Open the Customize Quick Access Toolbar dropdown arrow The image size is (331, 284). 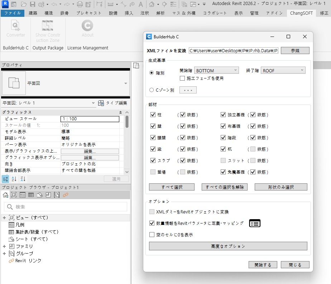(204, 4)
